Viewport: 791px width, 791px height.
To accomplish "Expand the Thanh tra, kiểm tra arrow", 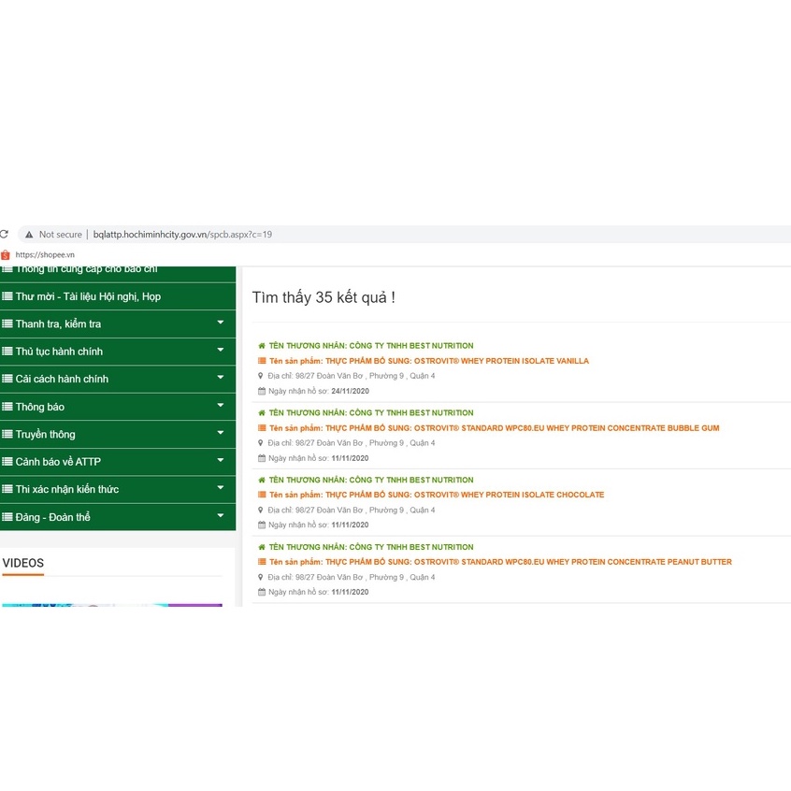I will 221,324.
